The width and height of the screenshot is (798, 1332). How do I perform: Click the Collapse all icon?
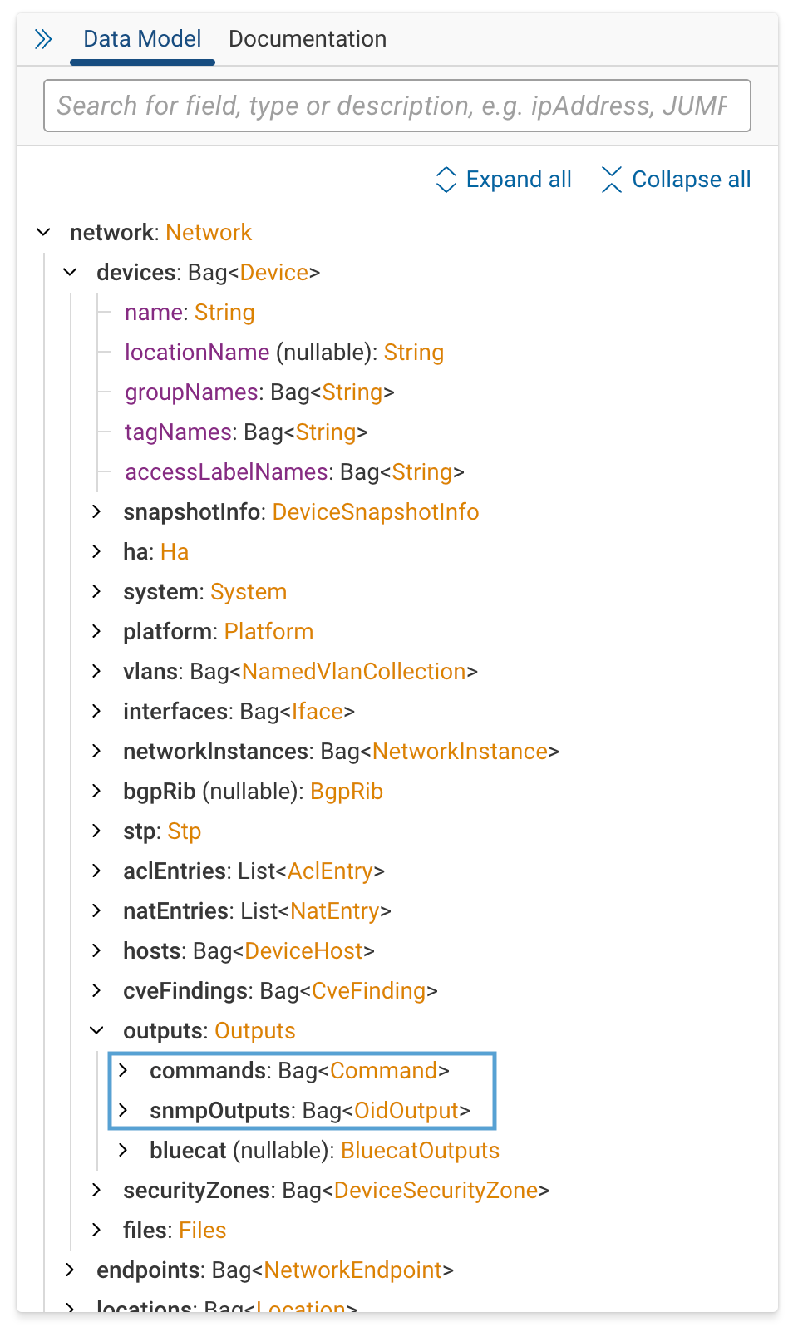tap(612, 179)
